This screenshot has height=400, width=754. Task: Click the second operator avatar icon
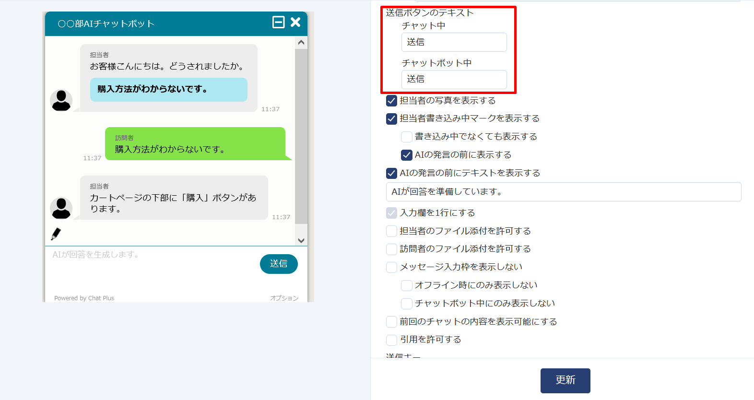point(61,208)
